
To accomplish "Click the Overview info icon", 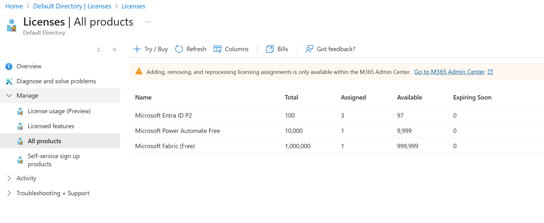I will tap(9, 66).
